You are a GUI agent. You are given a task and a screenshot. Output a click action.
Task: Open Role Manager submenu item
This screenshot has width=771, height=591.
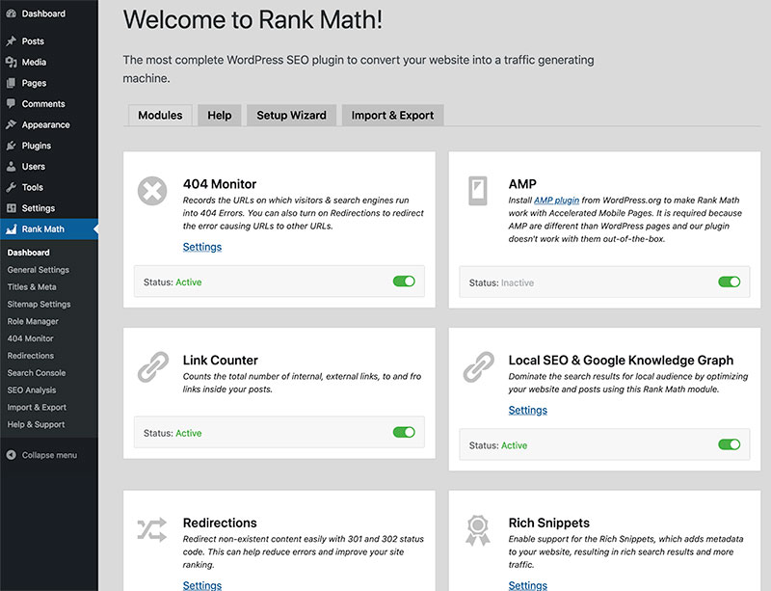(33, 321)
